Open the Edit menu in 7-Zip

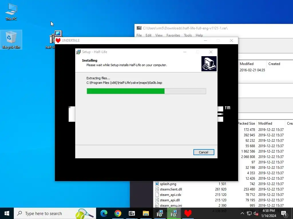(x=149, y=35)
